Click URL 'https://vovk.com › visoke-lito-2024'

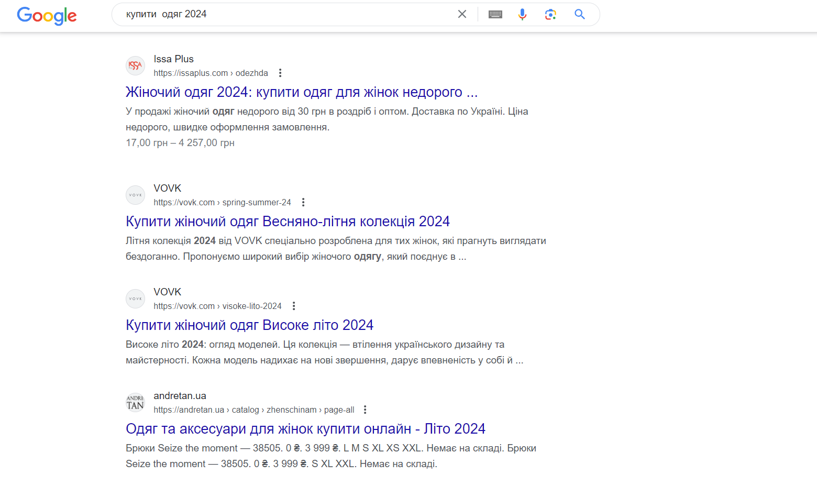[217, 306]
